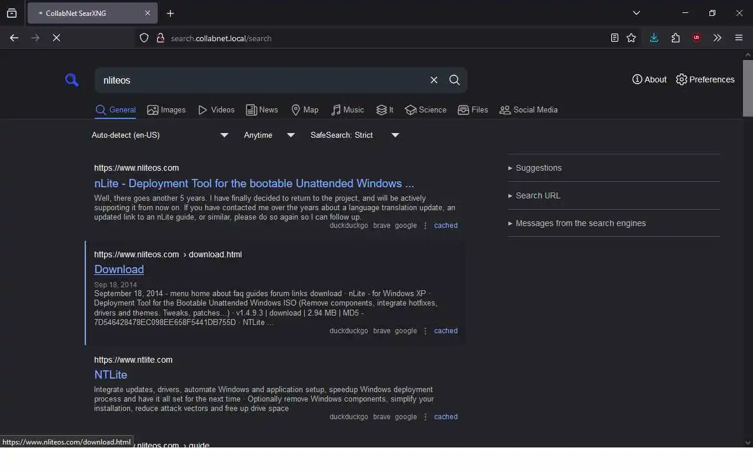Viewport: 753px width, 471px height.
Task: Switch to the Videos tab
Action: click(216, 110)
